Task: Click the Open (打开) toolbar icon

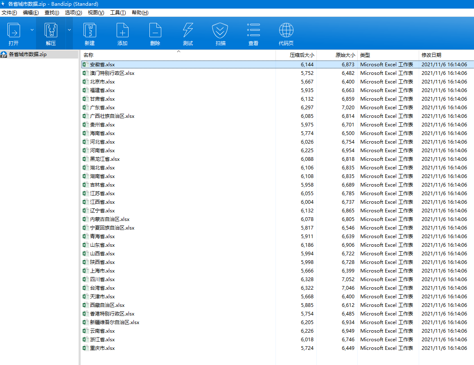Action: coord(14,30)
